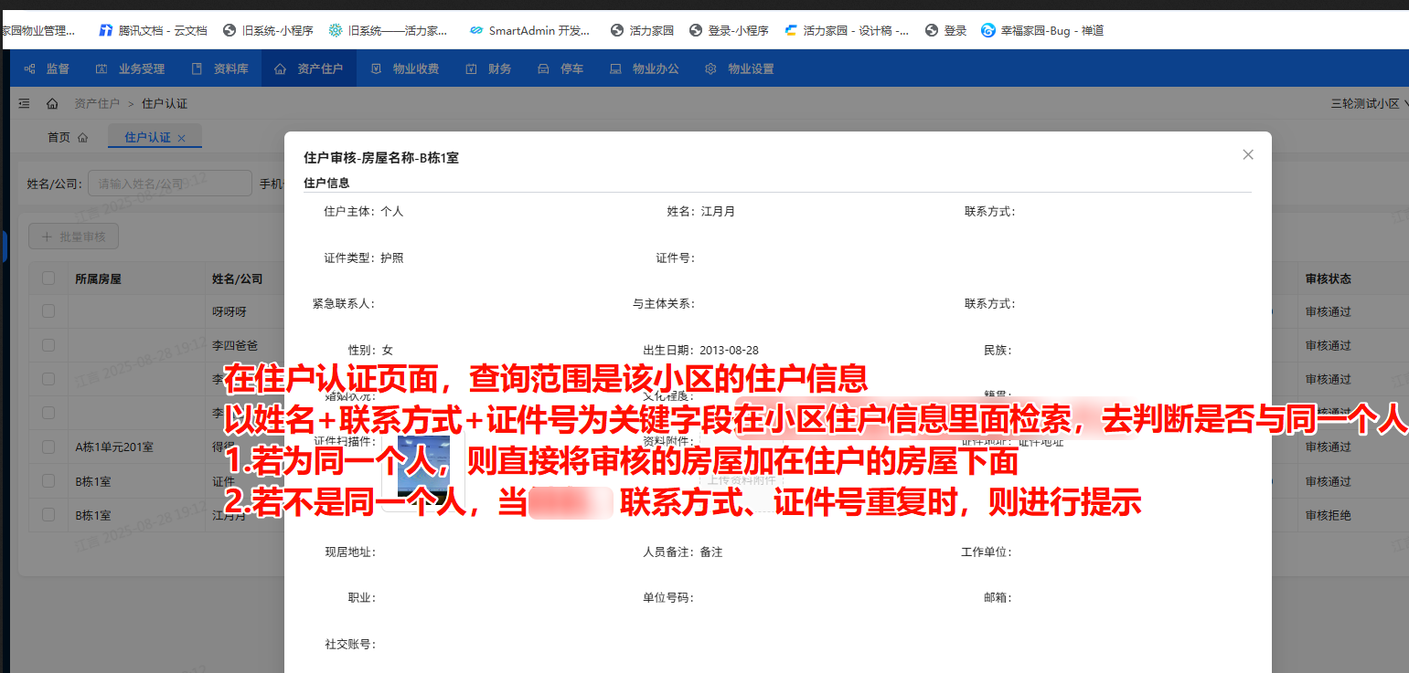Check the checkbox for A栋1单元201室 row
The height and width of the screenshot is (673, 1409).
tap(48, 447)
